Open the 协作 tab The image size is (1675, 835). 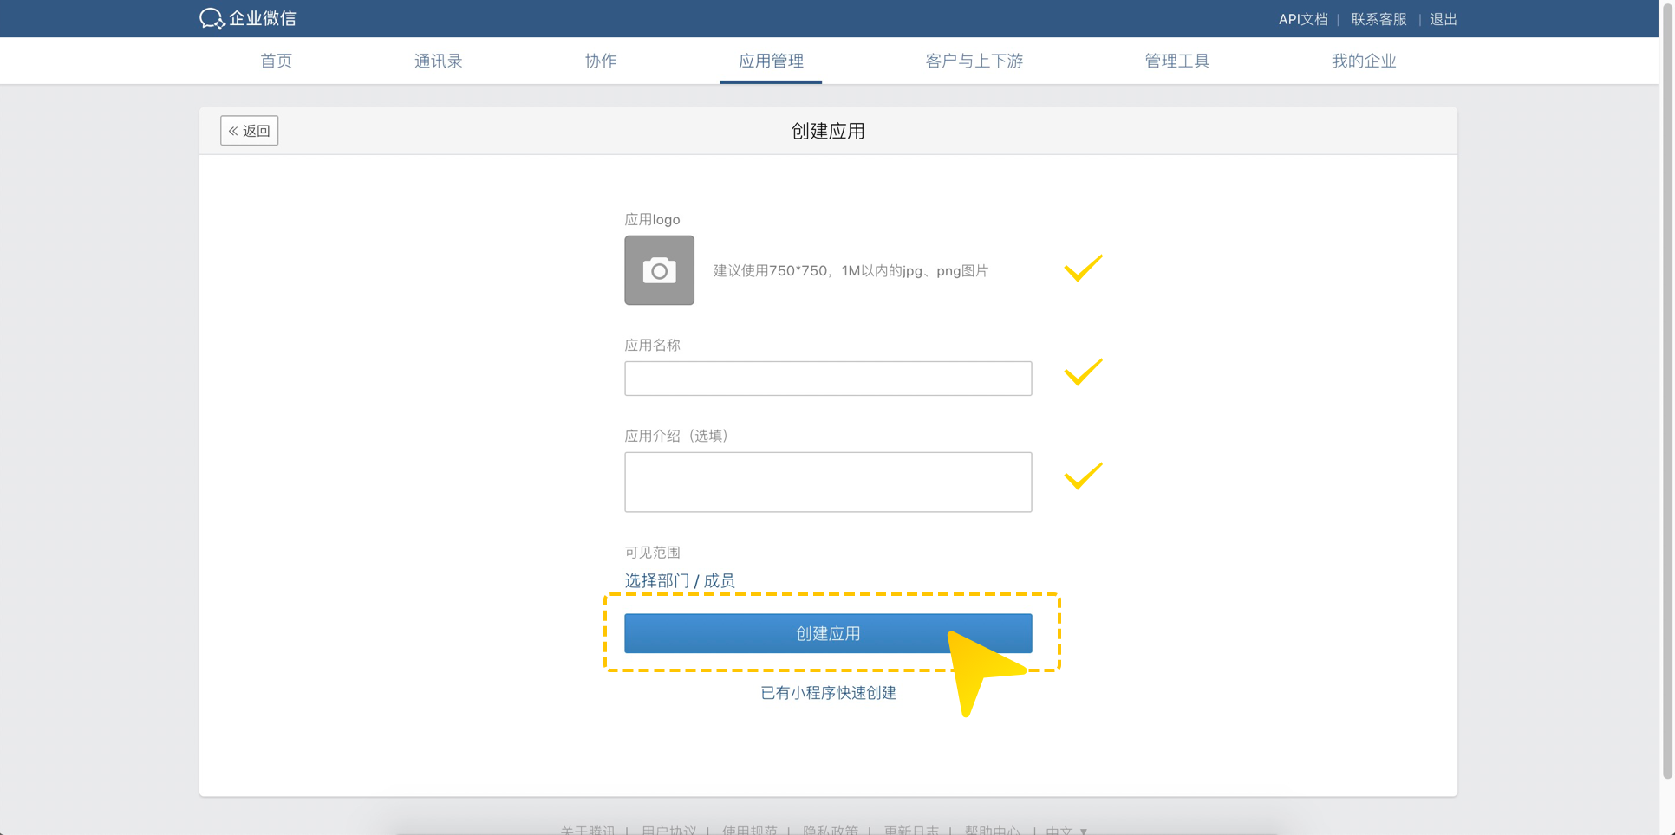600,61
